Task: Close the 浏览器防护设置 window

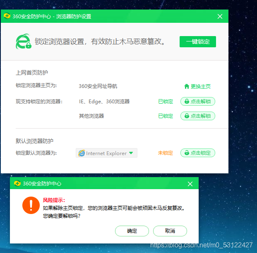Action: [x=220, y=16]
